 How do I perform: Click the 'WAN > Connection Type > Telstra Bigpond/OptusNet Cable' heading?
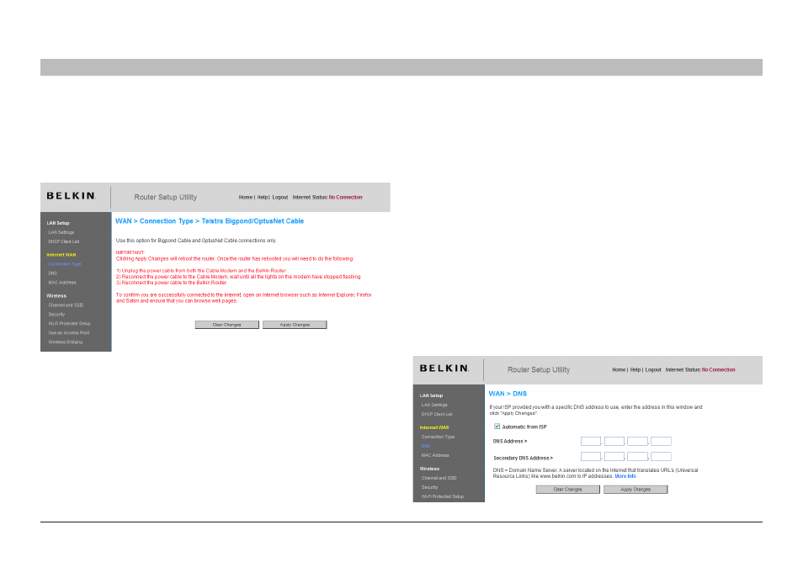click(x=210, y=221)
